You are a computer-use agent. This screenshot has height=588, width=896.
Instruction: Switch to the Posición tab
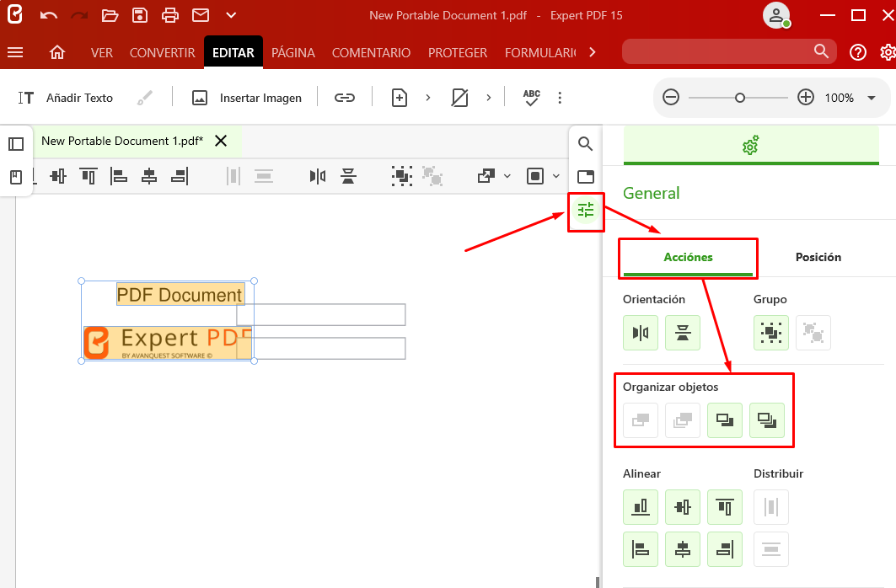(x=818, y=257)
